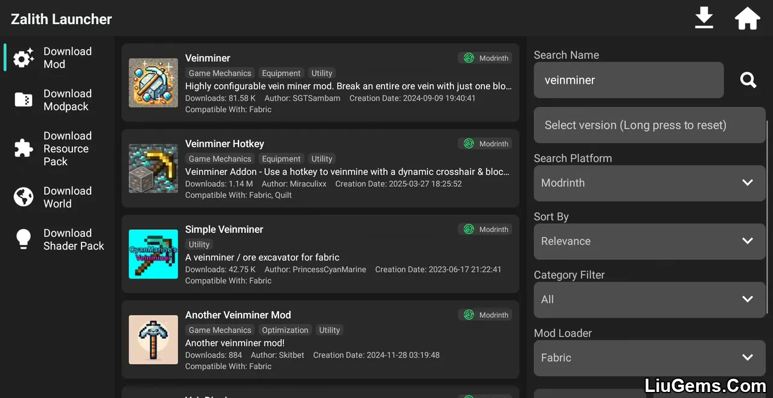Open the Search Platform Modrinth dropdown
Screen dimensions: 773x398
click(x=650, y=183)
